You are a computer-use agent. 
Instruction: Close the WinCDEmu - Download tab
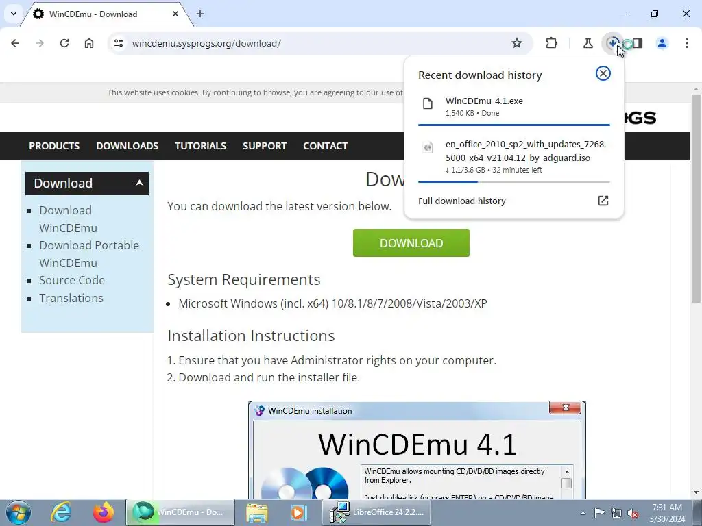click(x=175, y=14)
